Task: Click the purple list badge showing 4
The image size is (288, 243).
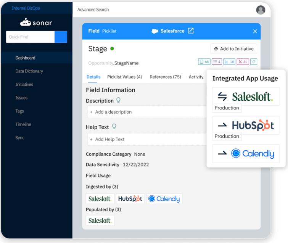Action: click(217, 62)
